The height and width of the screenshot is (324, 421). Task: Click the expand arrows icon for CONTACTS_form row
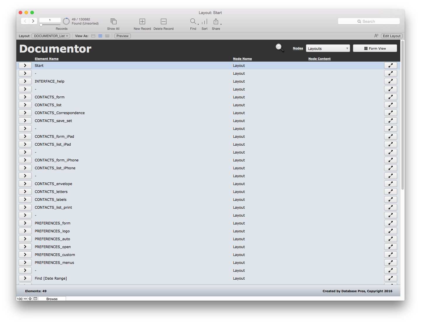(x=390, y=97)
